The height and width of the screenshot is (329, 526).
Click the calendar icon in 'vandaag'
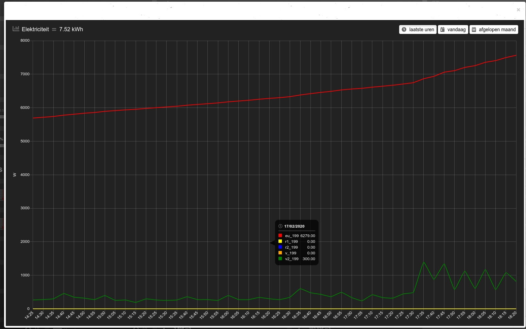442,30
